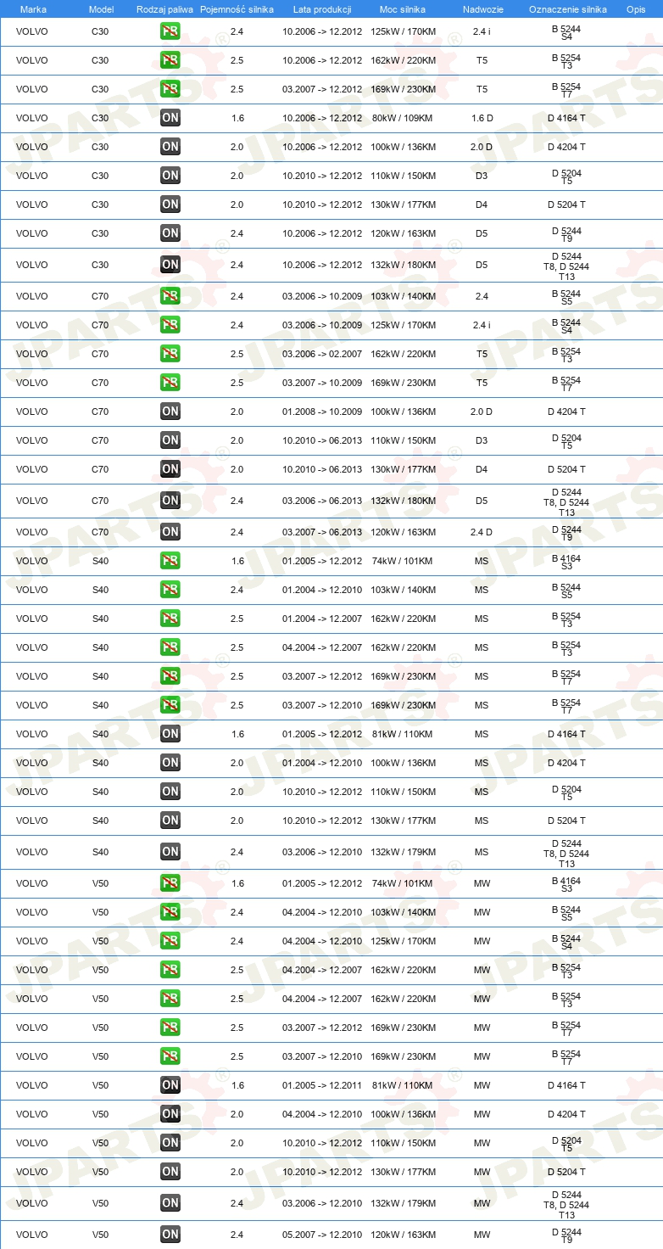Click ON diesel icon for S40 110kW/150KM

[x=170, y=792]
